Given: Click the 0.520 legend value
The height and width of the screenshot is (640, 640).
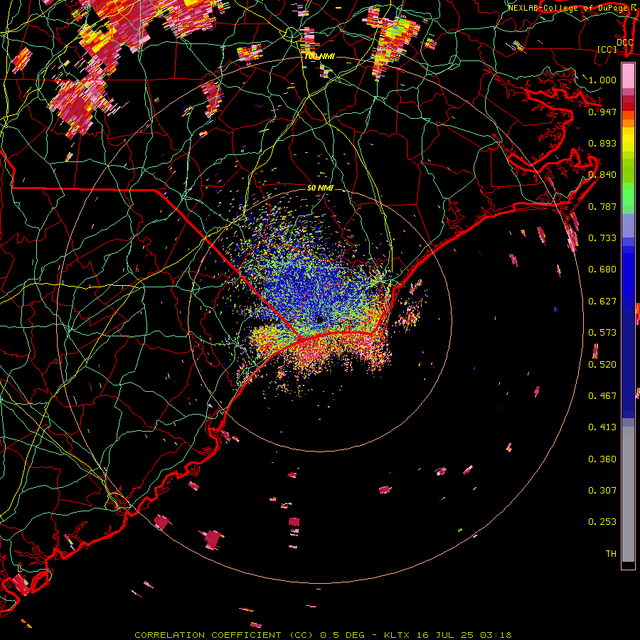Looking at the screenshot, I should pyautogui.click(x=602, y=365).
